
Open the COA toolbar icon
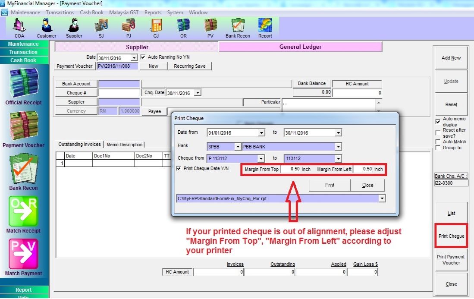click(x=19, y=28)
